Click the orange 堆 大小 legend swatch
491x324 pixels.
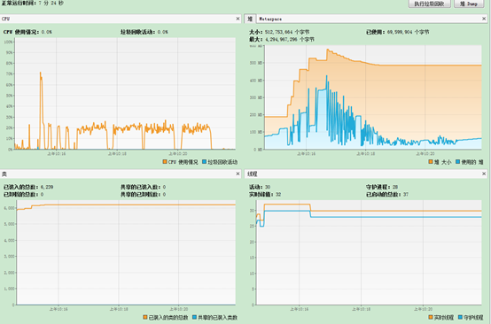(x=431, y=162)
